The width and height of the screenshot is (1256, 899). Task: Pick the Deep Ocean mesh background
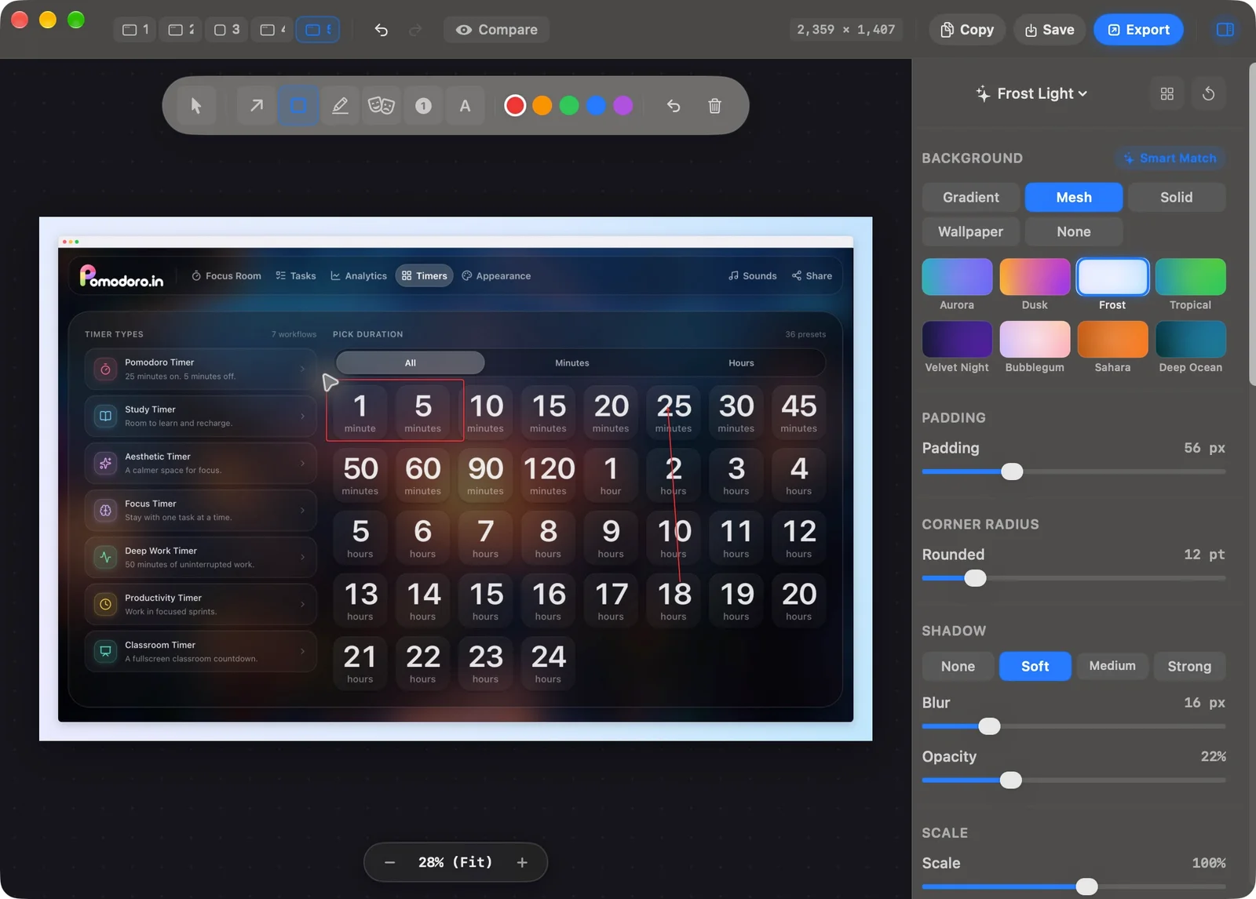(x=1190, y=339)
